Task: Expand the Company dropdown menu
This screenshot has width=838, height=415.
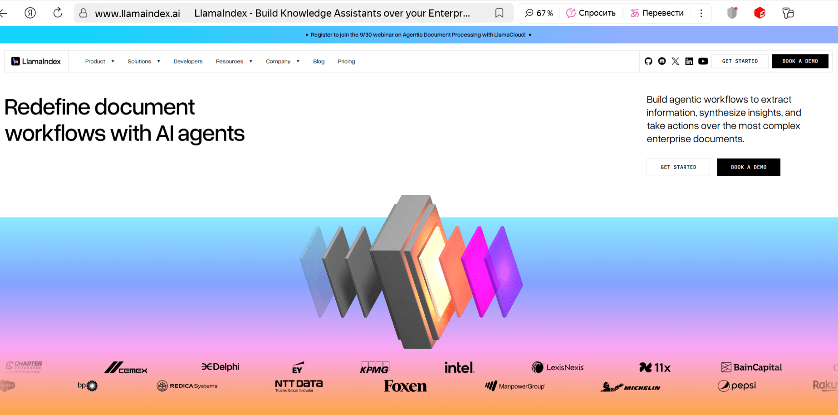Action: coord(282,61)
